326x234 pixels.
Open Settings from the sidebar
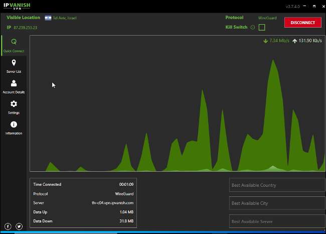pos(14,107)
